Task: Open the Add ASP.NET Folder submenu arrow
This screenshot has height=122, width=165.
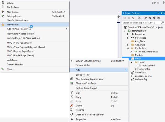Action: [x=67, y=29]
